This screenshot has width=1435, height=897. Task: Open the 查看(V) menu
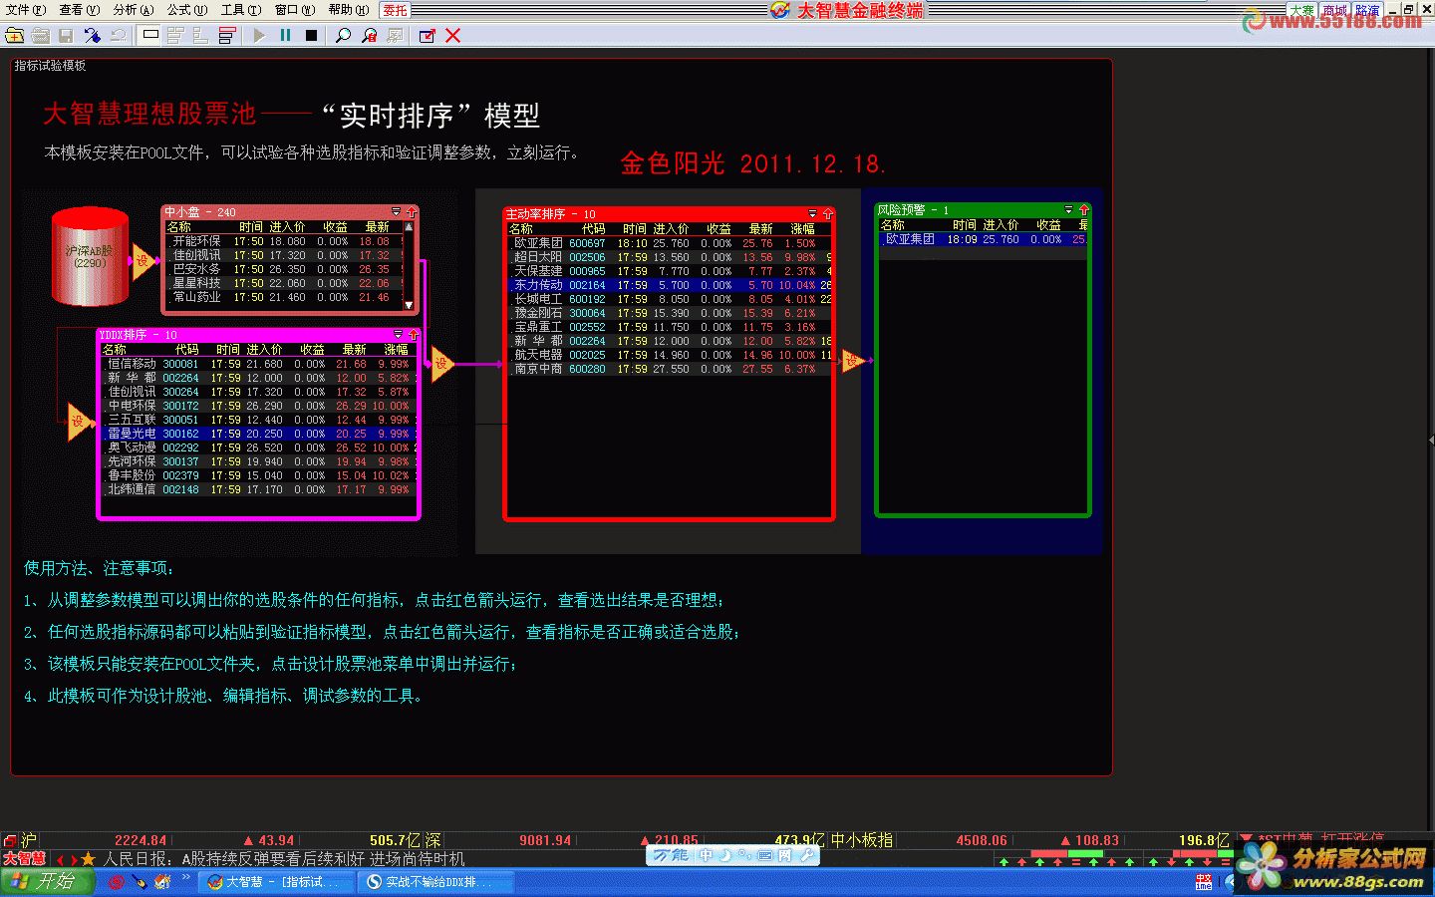click(x=80, y=10)
